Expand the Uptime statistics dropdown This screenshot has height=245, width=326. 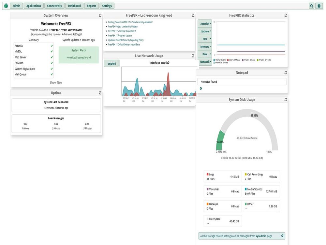click(x=205, y=31)
